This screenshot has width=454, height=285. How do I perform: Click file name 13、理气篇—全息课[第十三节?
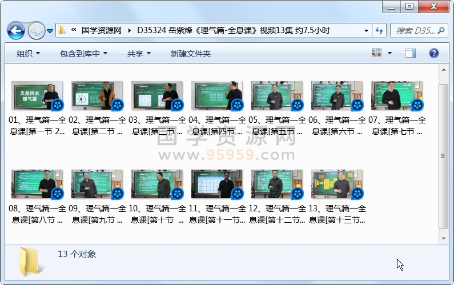tap(337, 214)
